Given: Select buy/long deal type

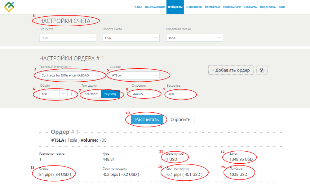Looking at the screenshot, I should [110, 94].
